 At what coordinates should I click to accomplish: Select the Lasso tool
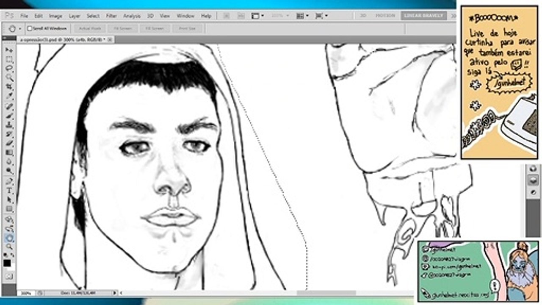tap(9, 69)
